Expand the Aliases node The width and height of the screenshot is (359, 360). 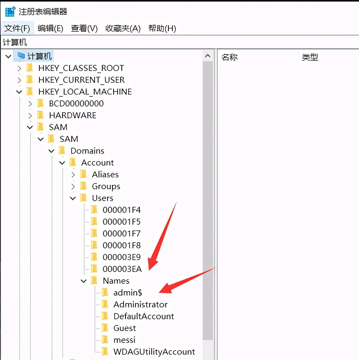pyautogui.click(x=73, y=174)
